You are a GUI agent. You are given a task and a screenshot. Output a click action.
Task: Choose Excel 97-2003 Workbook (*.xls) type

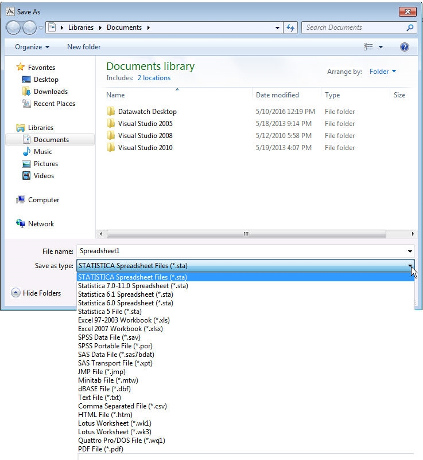(246, 320)
